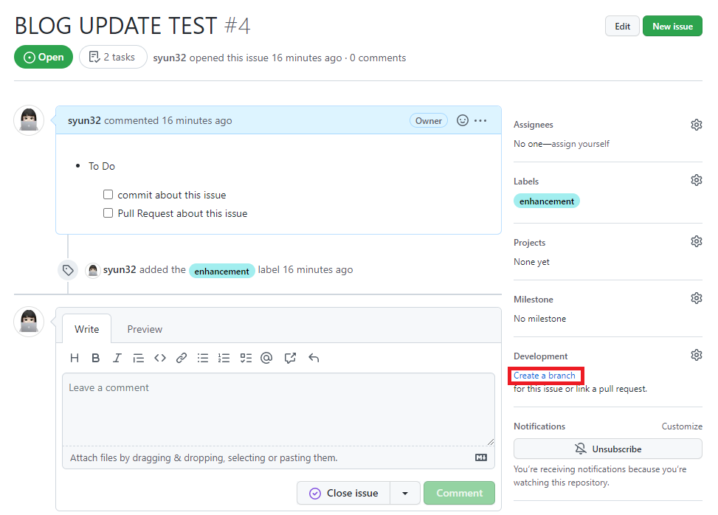The width and height of the screenshot is (718, 515).
Task: Click the '2 tasks' progress badge
Action: 113,57
